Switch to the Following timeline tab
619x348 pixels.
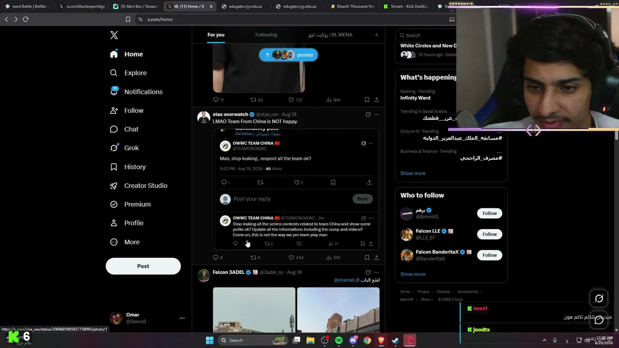(266, 35)
